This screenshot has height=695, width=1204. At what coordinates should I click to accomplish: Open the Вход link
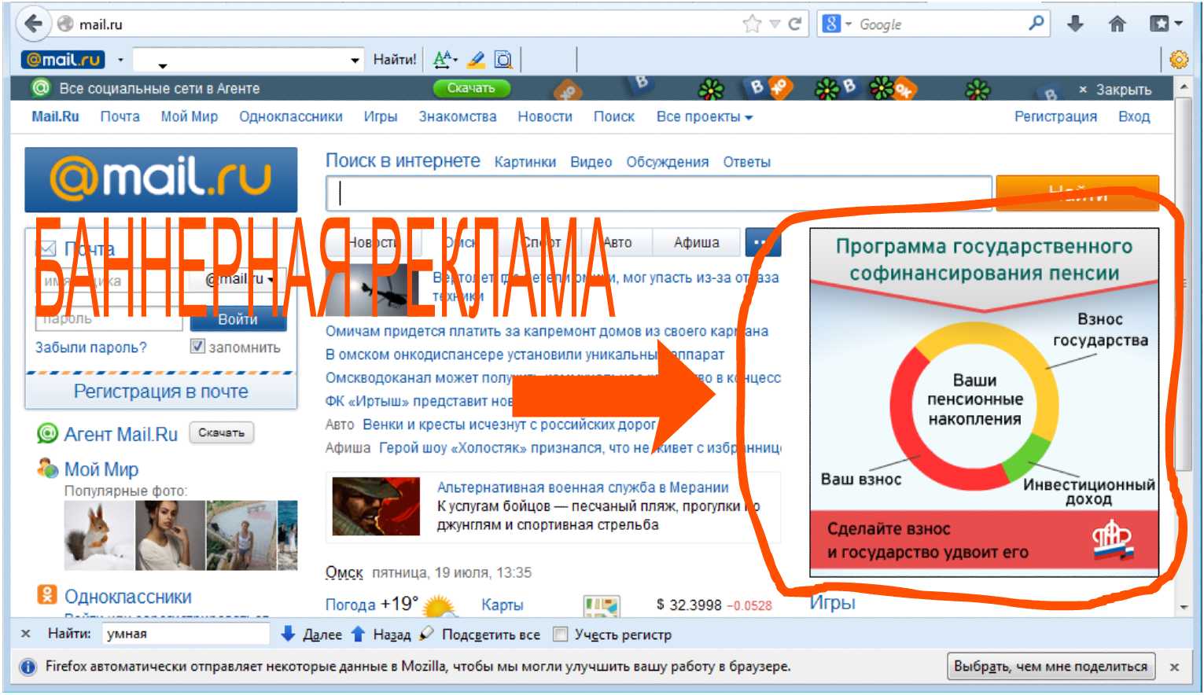coord(1134,116)
